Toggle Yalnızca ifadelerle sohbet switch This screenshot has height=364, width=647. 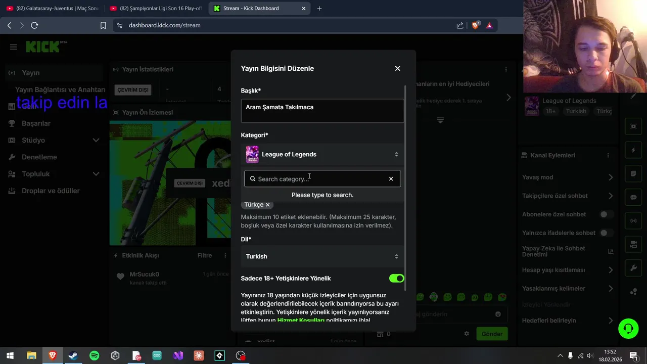(606, 233)
